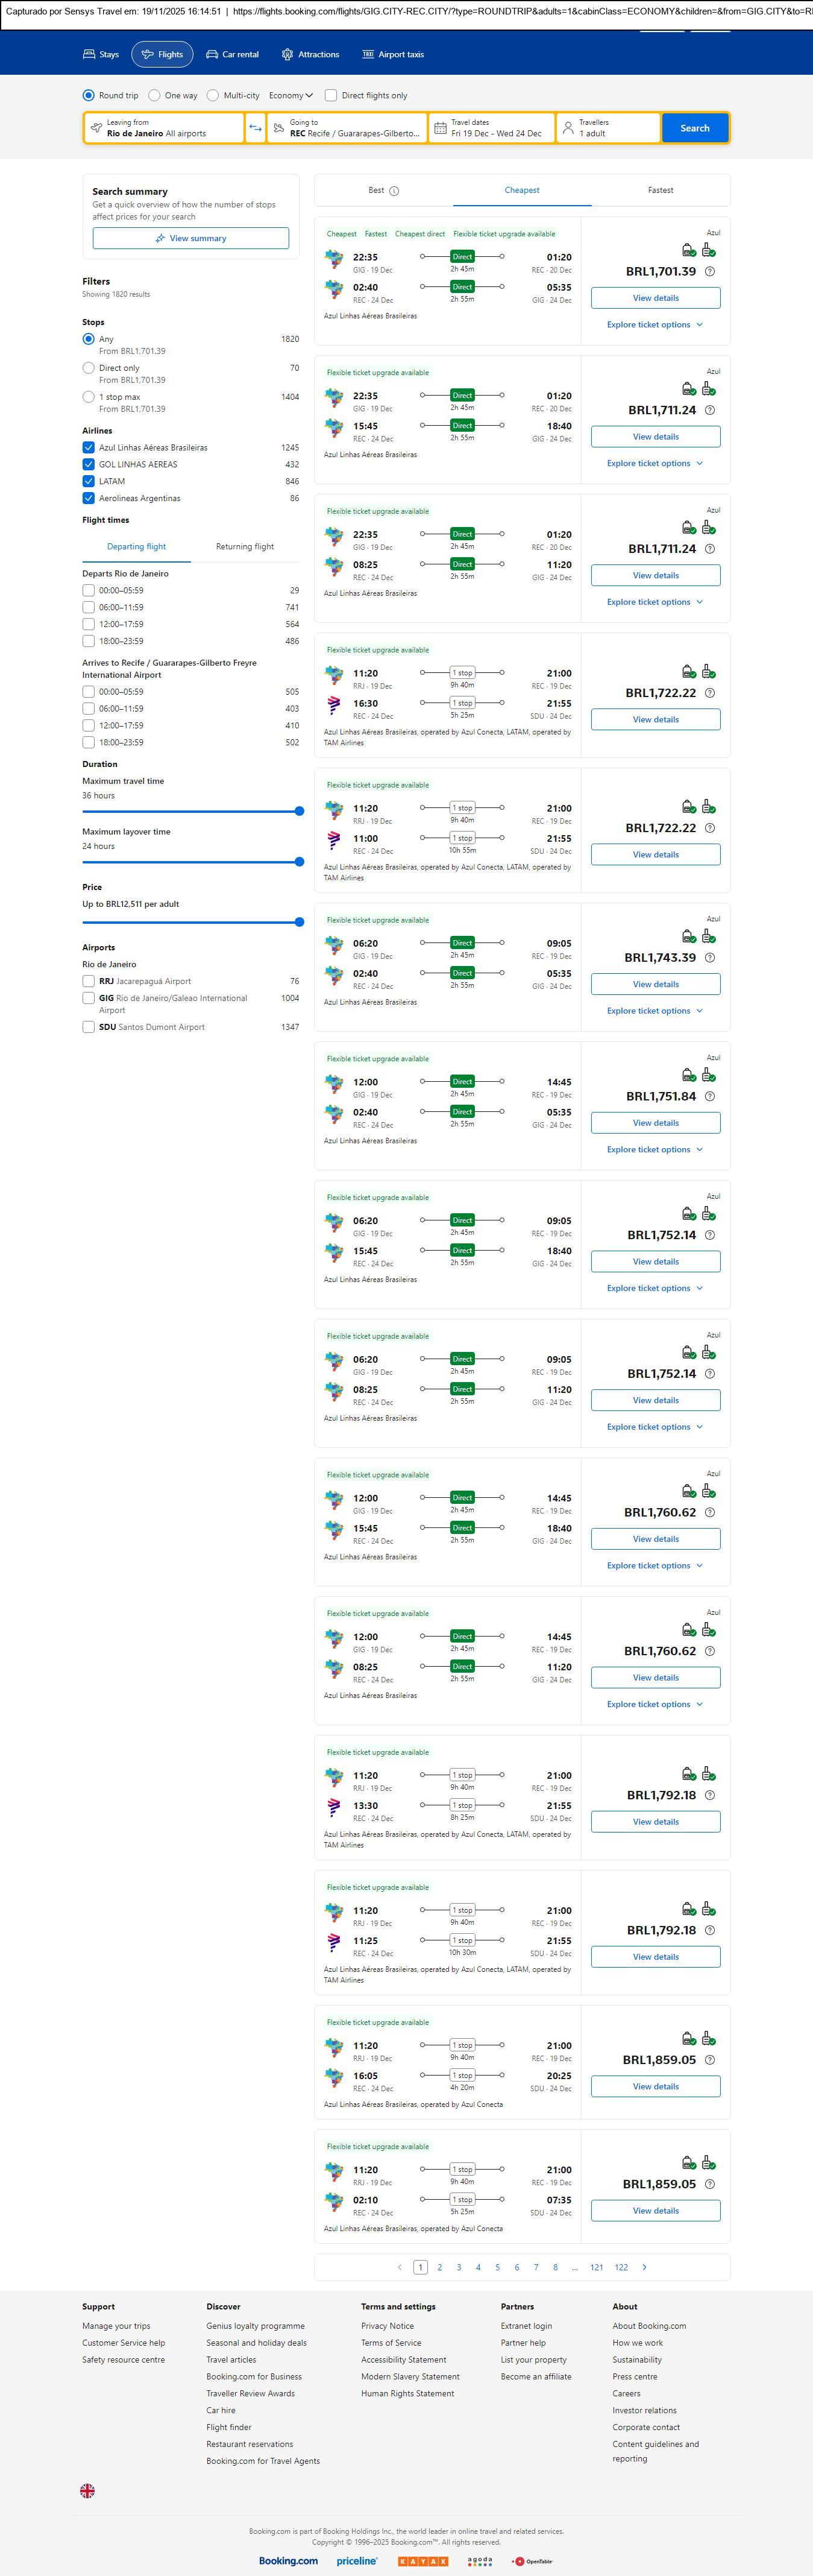
Task: Click the blue Search button
Action: click(x=694, y=128)
